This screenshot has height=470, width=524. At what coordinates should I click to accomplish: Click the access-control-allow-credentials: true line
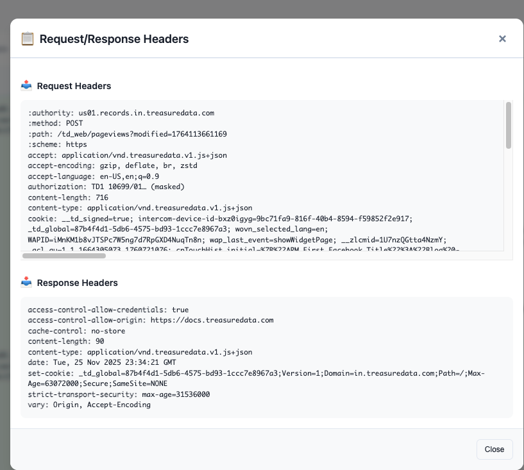point(108,310)
